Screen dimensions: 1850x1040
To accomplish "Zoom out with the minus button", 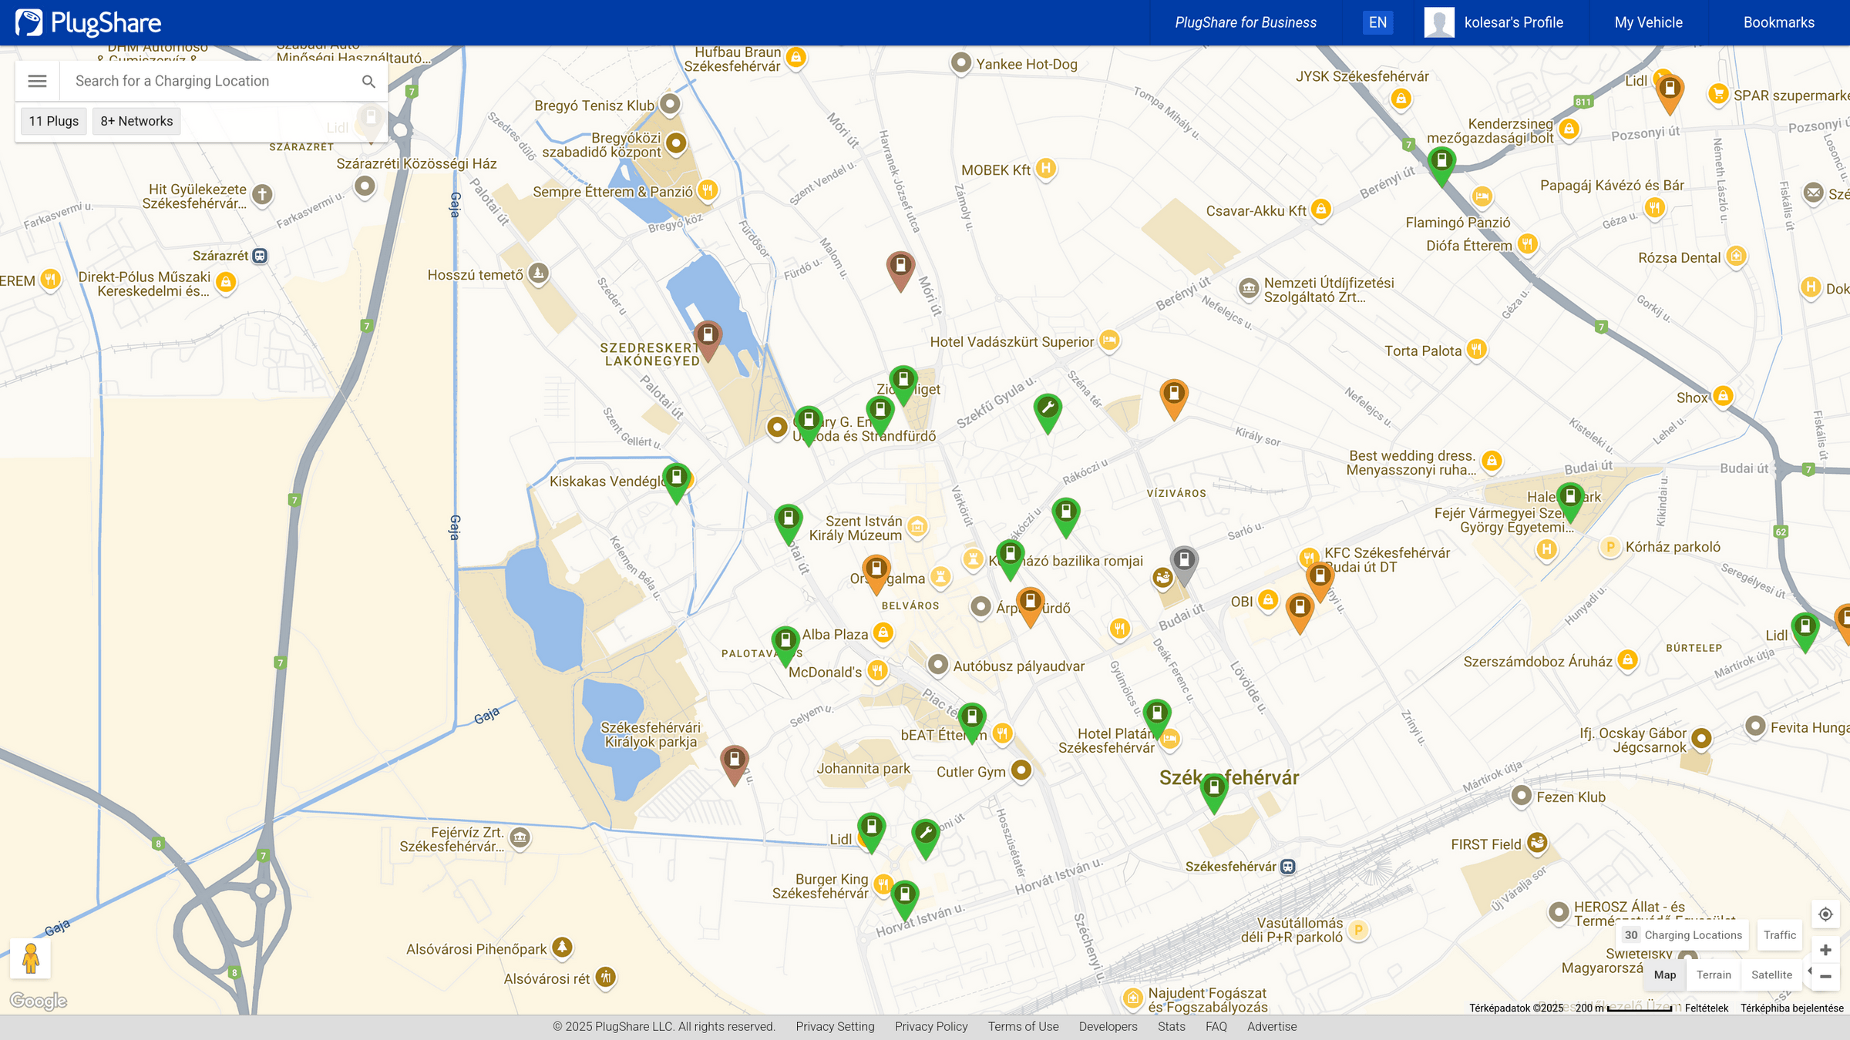I will [1825, 976].
